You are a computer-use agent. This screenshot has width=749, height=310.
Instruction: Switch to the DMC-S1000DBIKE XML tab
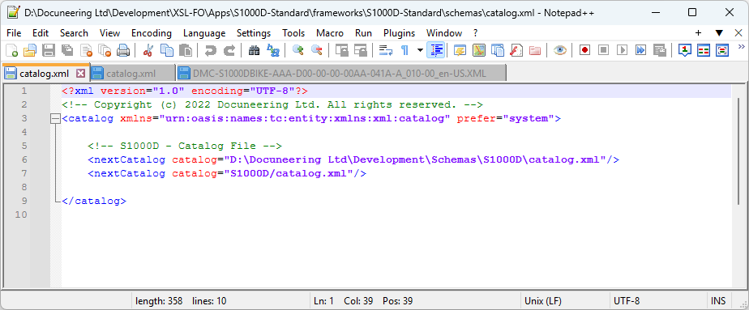tap(341, 74)
